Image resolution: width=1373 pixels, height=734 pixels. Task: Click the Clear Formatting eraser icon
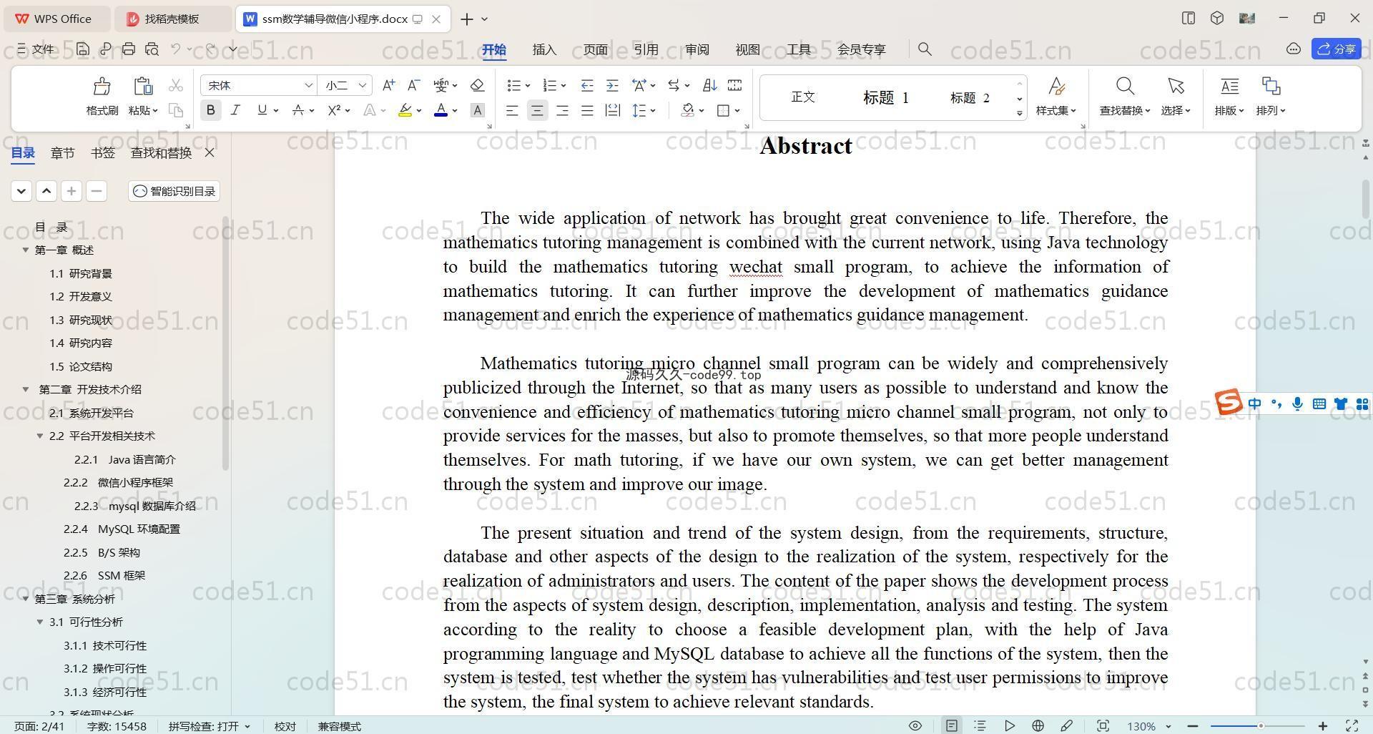[478, 85]
